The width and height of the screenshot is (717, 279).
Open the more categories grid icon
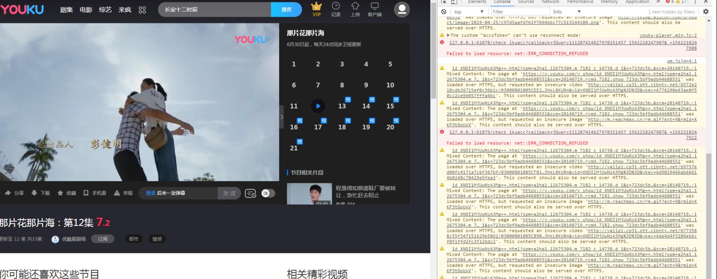pos(142,10)
